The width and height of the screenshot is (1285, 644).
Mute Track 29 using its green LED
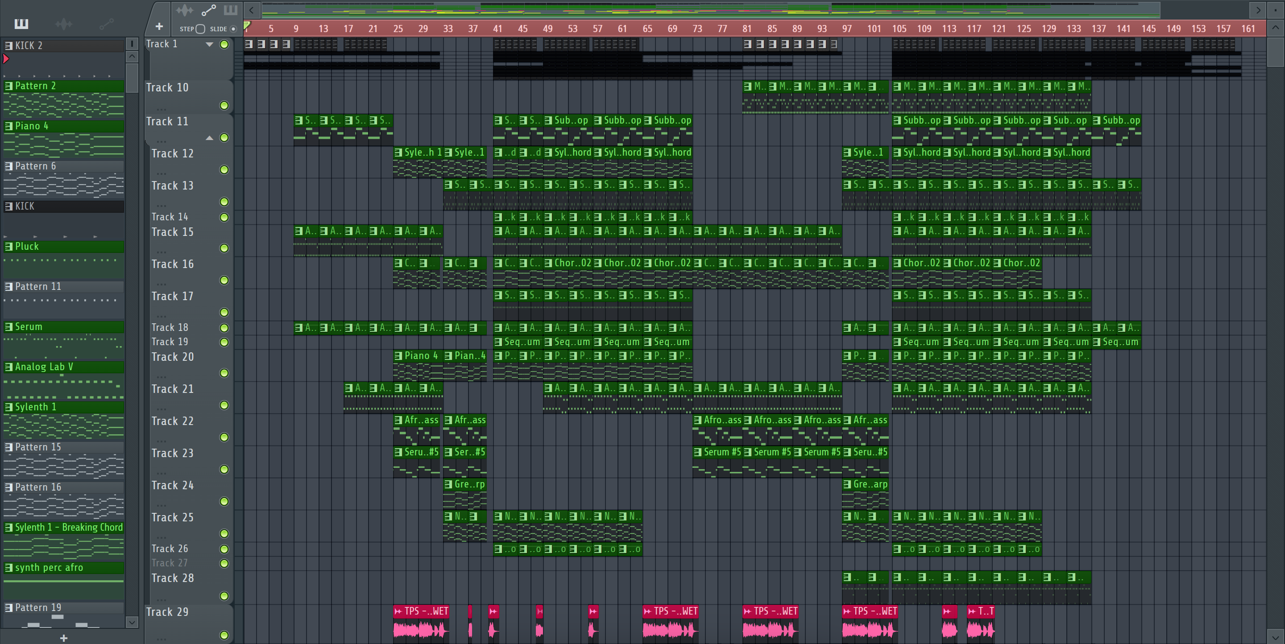coord(224,636)
